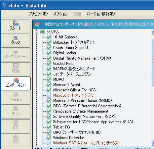Uncheck Windows Defender checkbox
This screenshot has height=149, width=154.
(49, 138)
